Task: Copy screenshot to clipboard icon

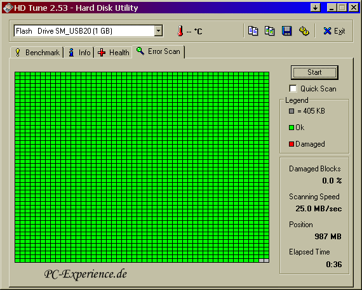Action: coord(270,31)
